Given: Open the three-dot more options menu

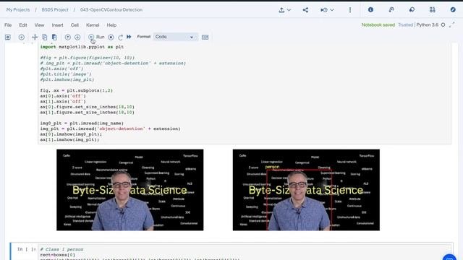Looking at the screenshot, I should click(350, 10).
